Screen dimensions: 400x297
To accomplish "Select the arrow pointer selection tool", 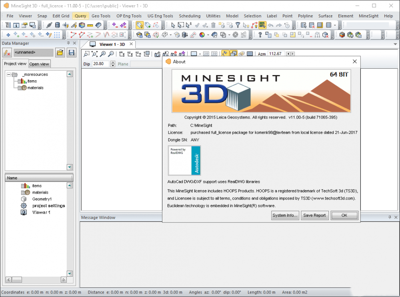I will pyautogui.click(x=173, y=25).
